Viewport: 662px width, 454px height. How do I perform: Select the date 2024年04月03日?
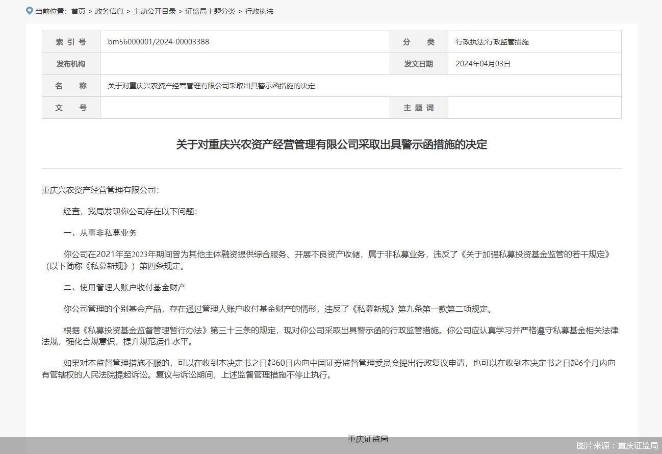[x=483, y=64]
